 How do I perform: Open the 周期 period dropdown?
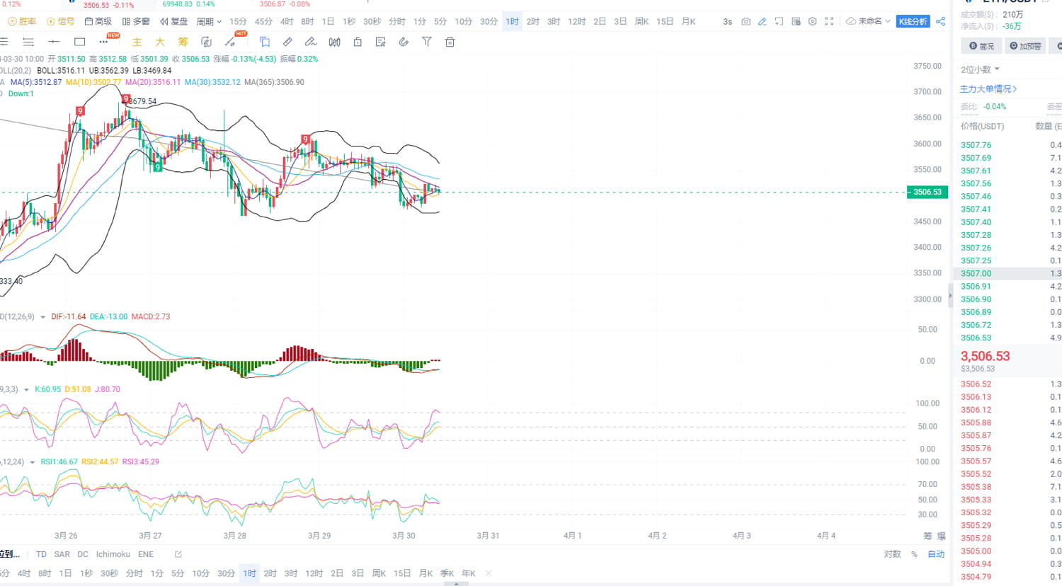coord(209,21)
